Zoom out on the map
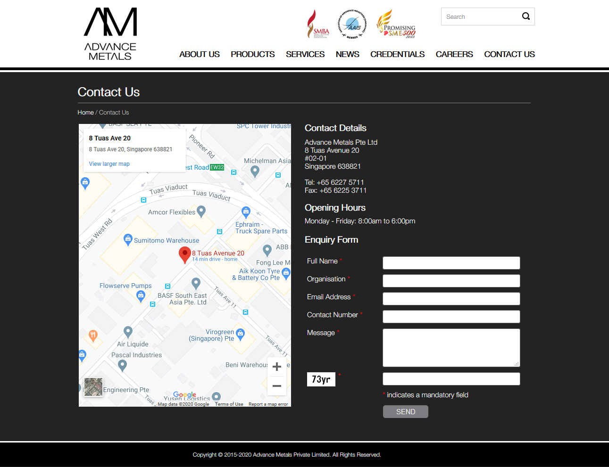 tap(277, 386)
